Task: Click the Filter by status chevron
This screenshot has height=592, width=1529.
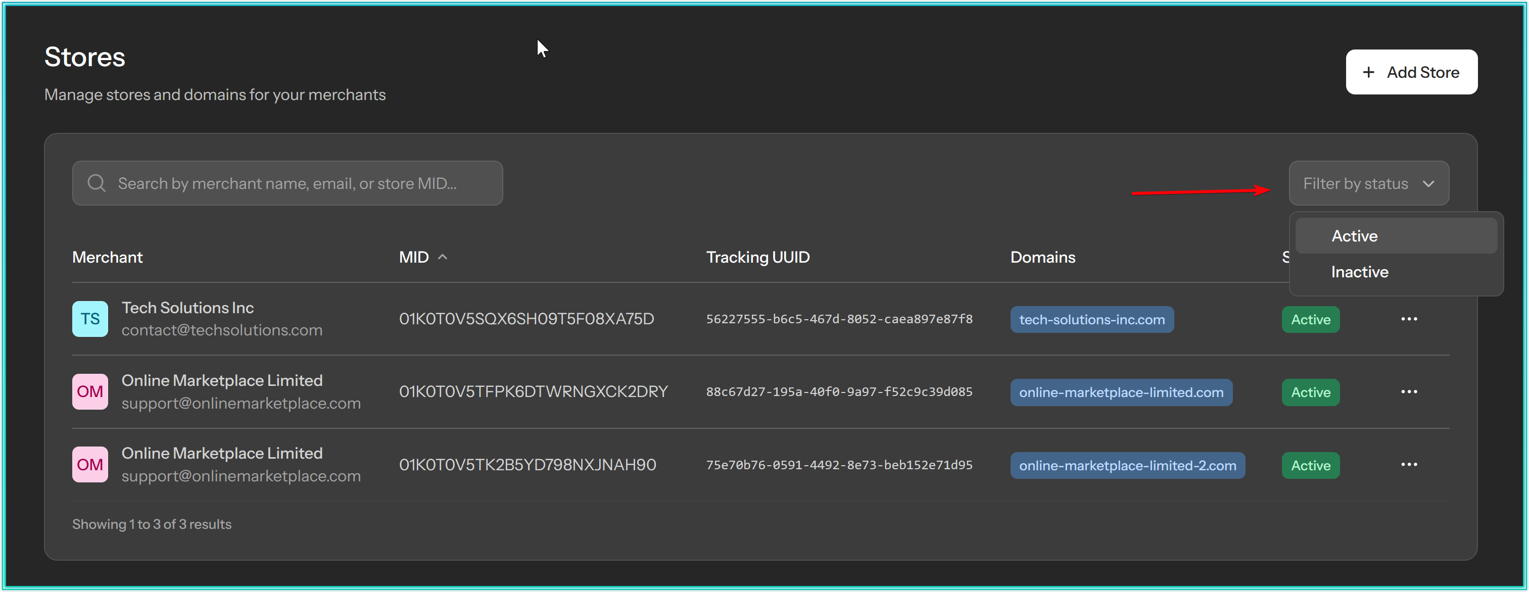Action: [1428, 184]
